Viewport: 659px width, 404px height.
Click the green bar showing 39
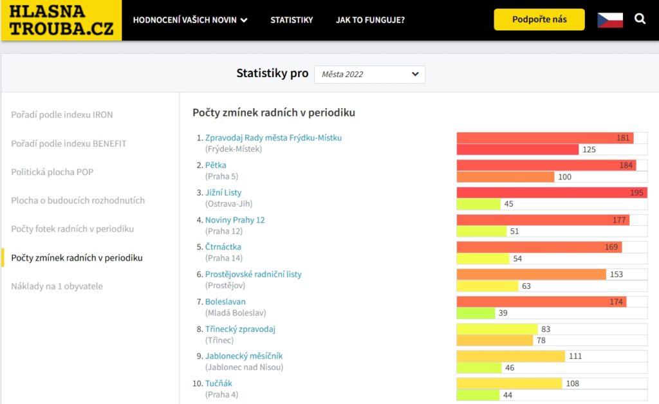pyautogui.click(x=476, y=313)
